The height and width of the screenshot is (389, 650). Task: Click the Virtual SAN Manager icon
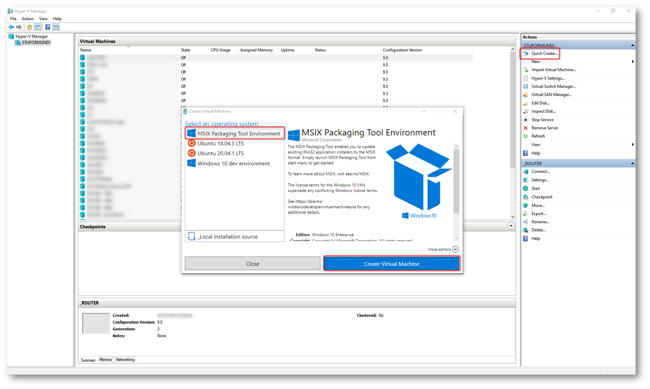[525, 95]
